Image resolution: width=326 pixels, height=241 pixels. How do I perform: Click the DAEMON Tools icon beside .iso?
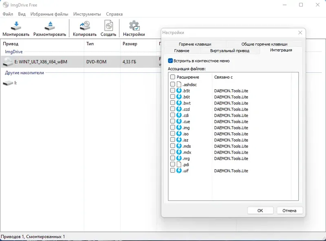[179, 134]
